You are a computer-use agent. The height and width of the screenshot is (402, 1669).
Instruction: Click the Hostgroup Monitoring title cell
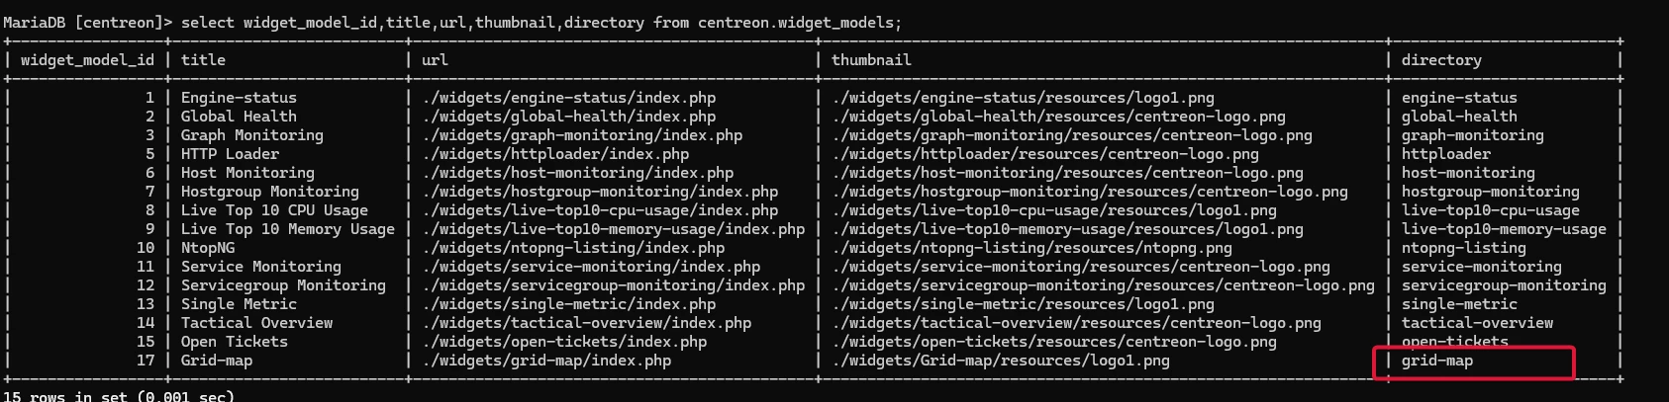click(270, 192)
